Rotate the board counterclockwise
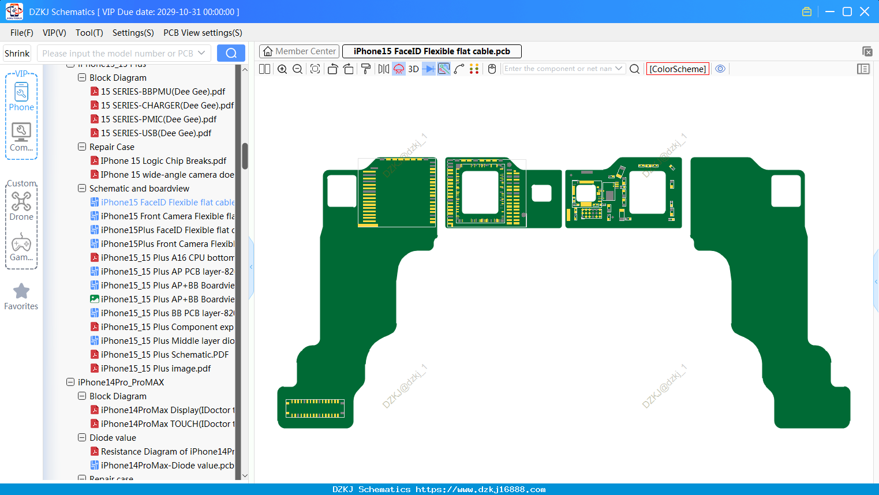The width and height of the screenshot is (879, 495). coord(332,69)
